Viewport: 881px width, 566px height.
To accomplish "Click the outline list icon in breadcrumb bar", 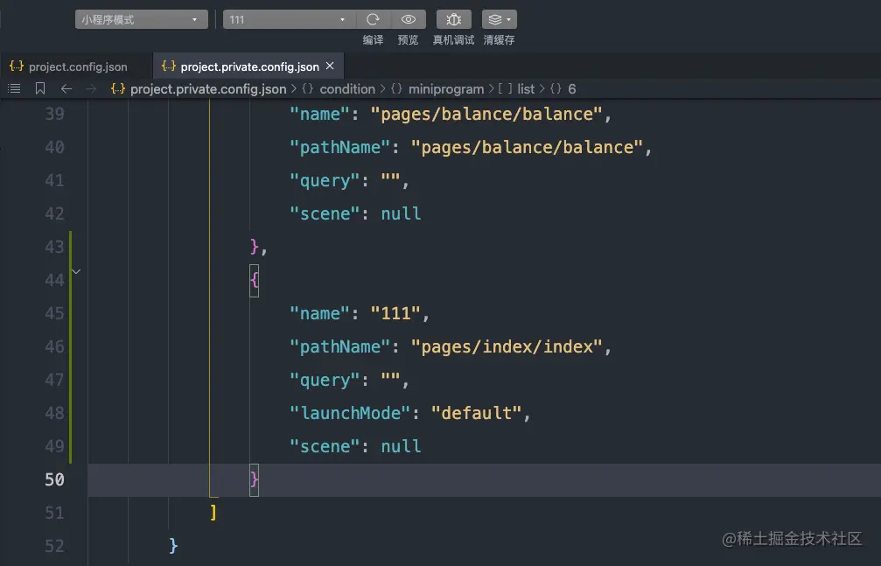I will pyautogui.click(x=14, y=88).
